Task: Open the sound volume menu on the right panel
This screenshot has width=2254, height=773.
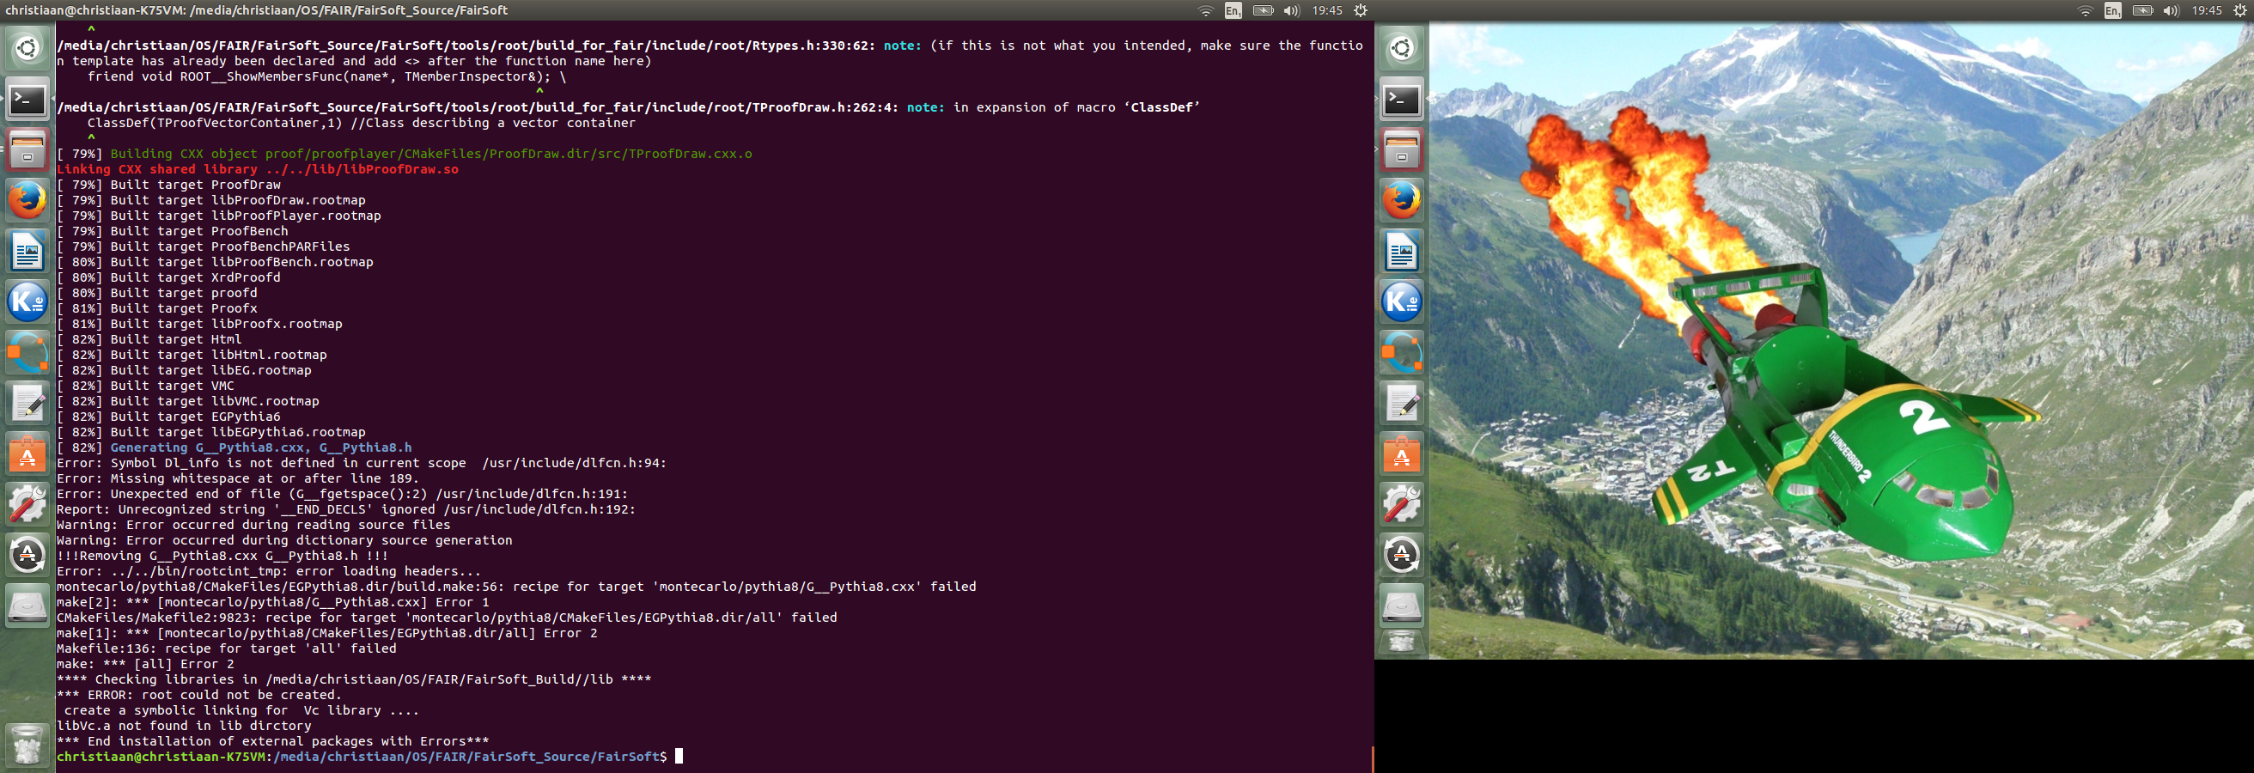Action: click(2171, 10)
